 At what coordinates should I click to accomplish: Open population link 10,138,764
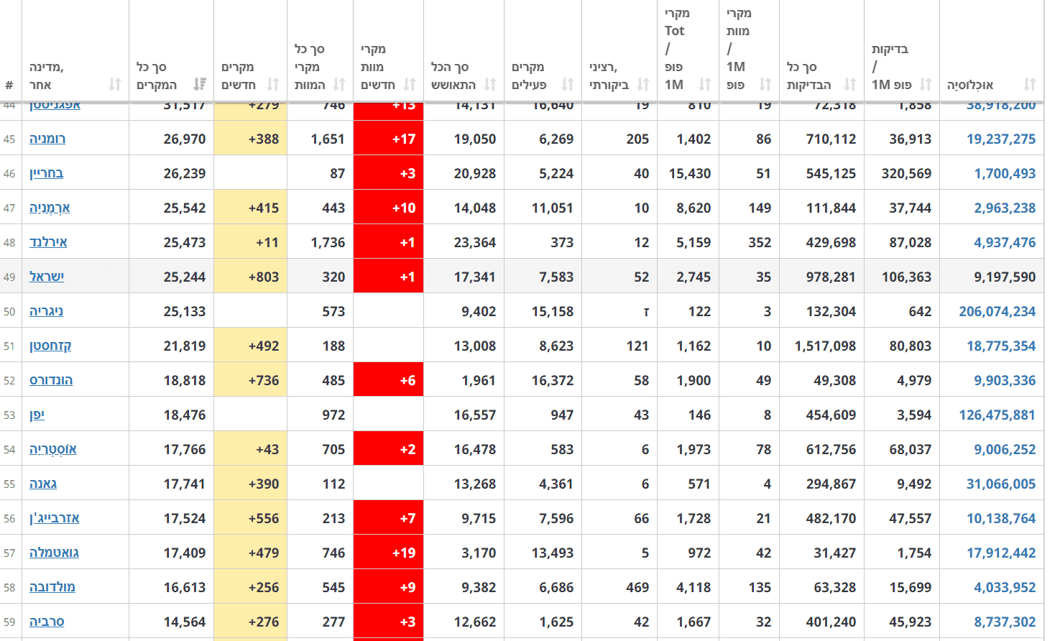tap(1001, 518)
